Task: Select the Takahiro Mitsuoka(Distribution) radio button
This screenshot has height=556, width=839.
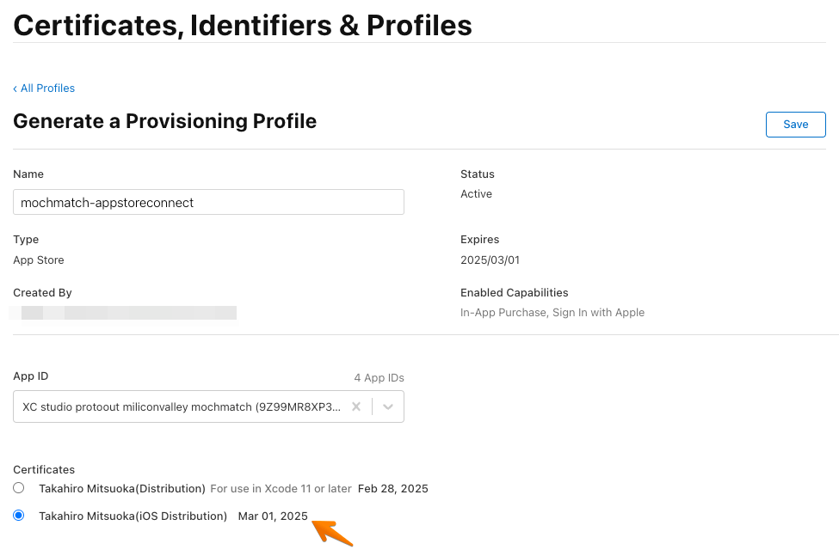Action: [19, 487]
